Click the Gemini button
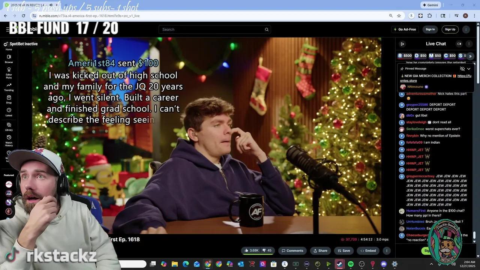The height and width of the screenshot is (270, 480). [430, 5]
